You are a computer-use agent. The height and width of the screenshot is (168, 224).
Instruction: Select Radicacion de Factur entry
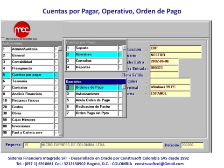(x=96, y=107)
